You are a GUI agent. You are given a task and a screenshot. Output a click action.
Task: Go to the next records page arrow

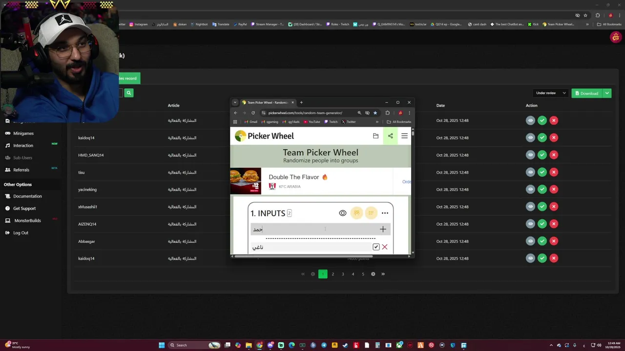[373, 274]
